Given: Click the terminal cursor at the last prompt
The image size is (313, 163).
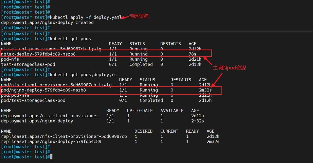Looking at the screenshot, I should point(51,157).
